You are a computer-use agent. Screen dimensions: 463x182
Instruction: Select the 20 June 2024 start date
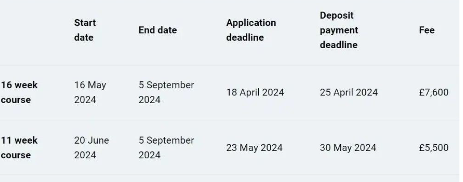point(91,147)
